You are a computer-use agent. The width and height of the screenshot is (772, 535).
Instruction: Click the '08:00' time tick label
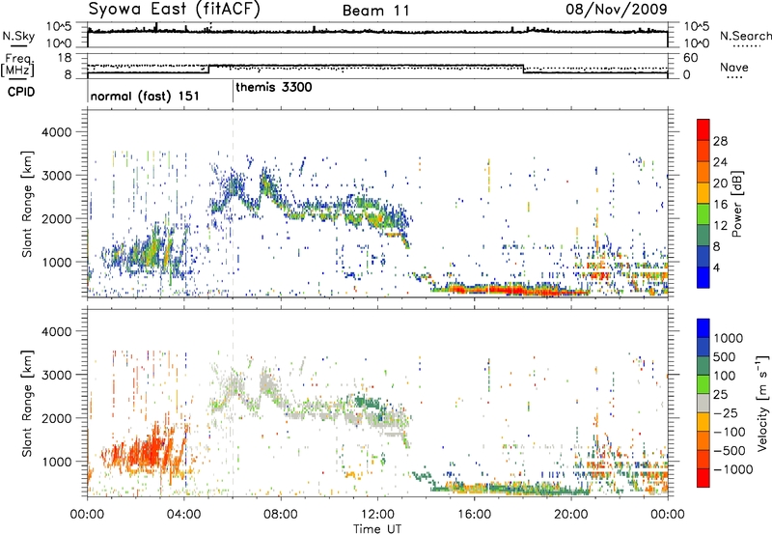pyautogui.click(x=281, y=515)
